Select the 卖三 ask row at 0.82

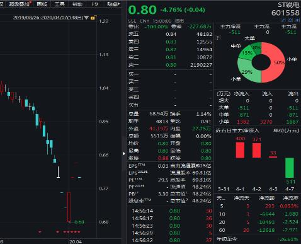(170, 49)
